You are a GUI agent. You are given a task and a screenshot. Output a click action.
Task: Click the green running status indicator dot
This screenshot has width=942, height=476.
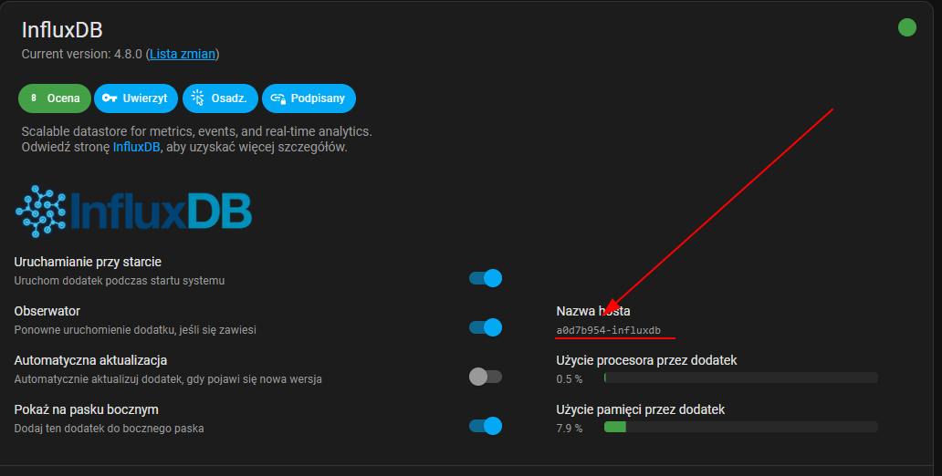tap(906, 27)
